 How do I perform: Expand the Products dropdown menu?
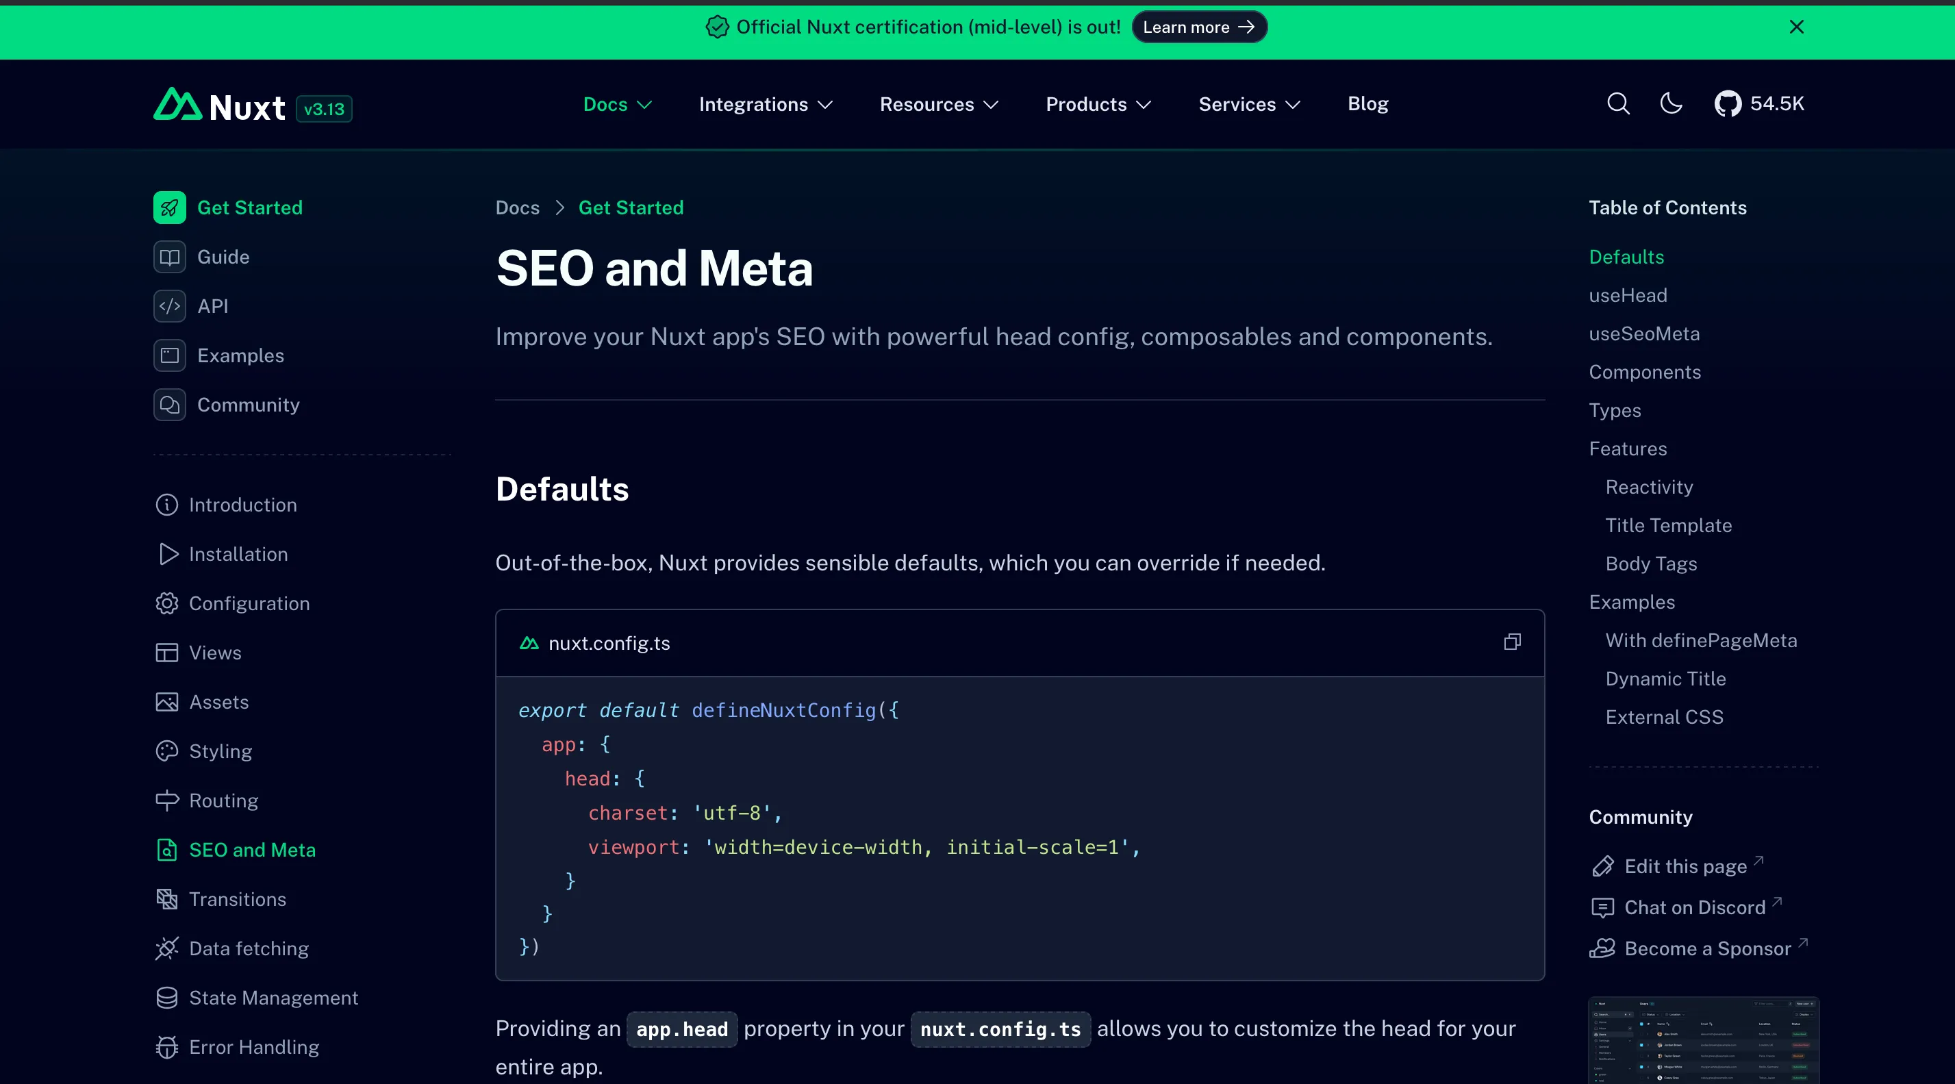[x=1098, y=105]
